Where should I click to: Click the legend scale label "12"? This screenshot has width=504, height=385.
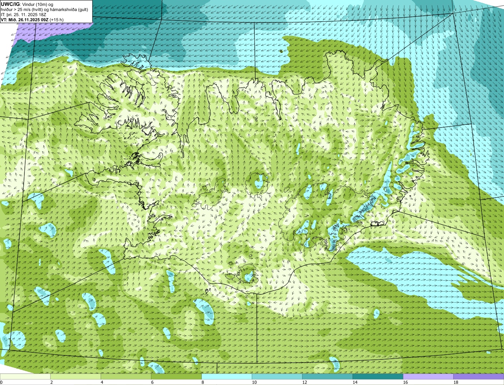click(x=305, y=382)
